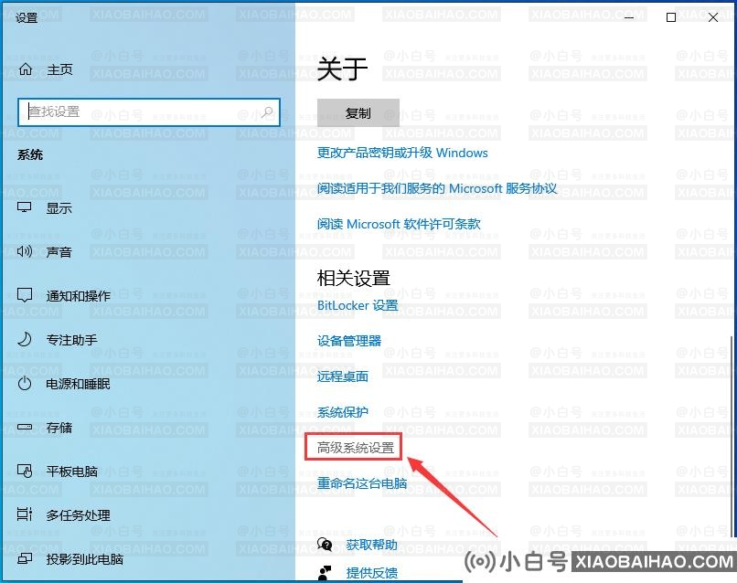Click the Project to this PC icon
The height and width of the screenshot is (583, 737).
click(25, 559)
